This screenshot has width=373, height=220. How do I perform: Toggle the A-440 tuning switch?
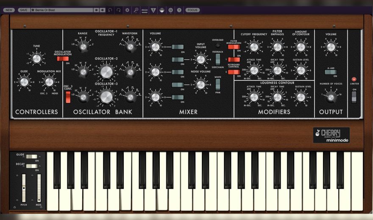[331, 72]
